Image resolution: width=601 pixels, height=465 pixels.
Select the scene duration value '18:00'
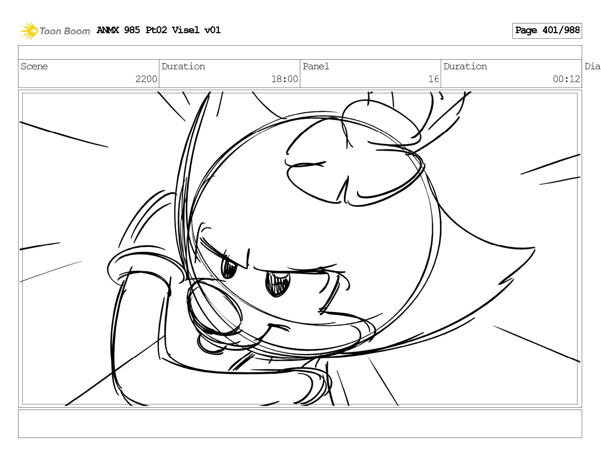[x=284, y=79]
